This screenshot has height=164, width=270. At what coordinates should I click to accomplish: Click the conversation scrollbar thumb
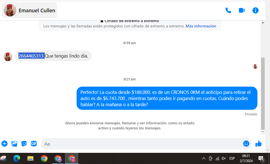(x=263, y=93)
